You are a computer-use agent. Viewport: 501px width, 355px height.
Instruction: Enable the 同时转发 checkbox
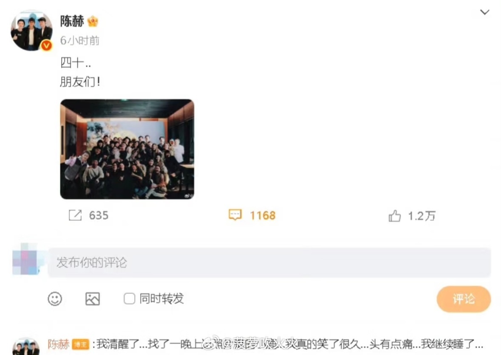click(x=130, y=299)
